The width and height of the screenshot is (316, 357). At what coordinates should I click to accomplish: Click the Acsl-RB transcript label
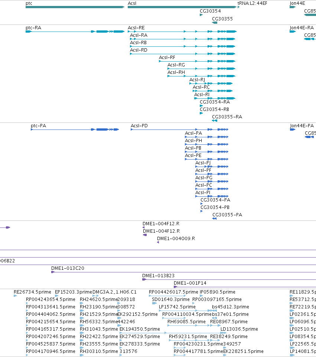(x=138, y=43)
